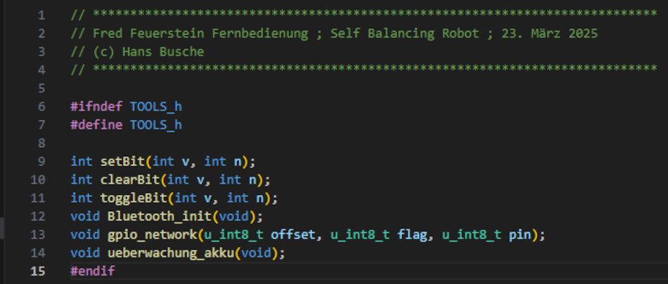Click the '#endif' directive
The image size is (668, 284).
tap(93, 271)
